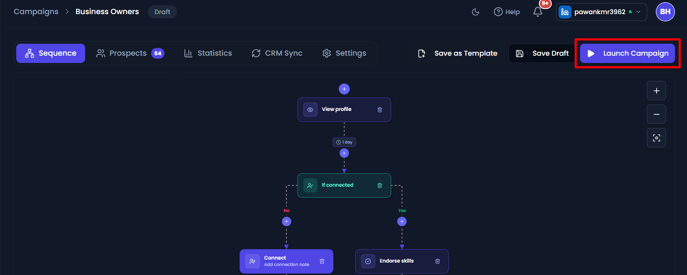Add a step on the Yes branch
This screenshot has width=687, height=275.
pos(402,221)
